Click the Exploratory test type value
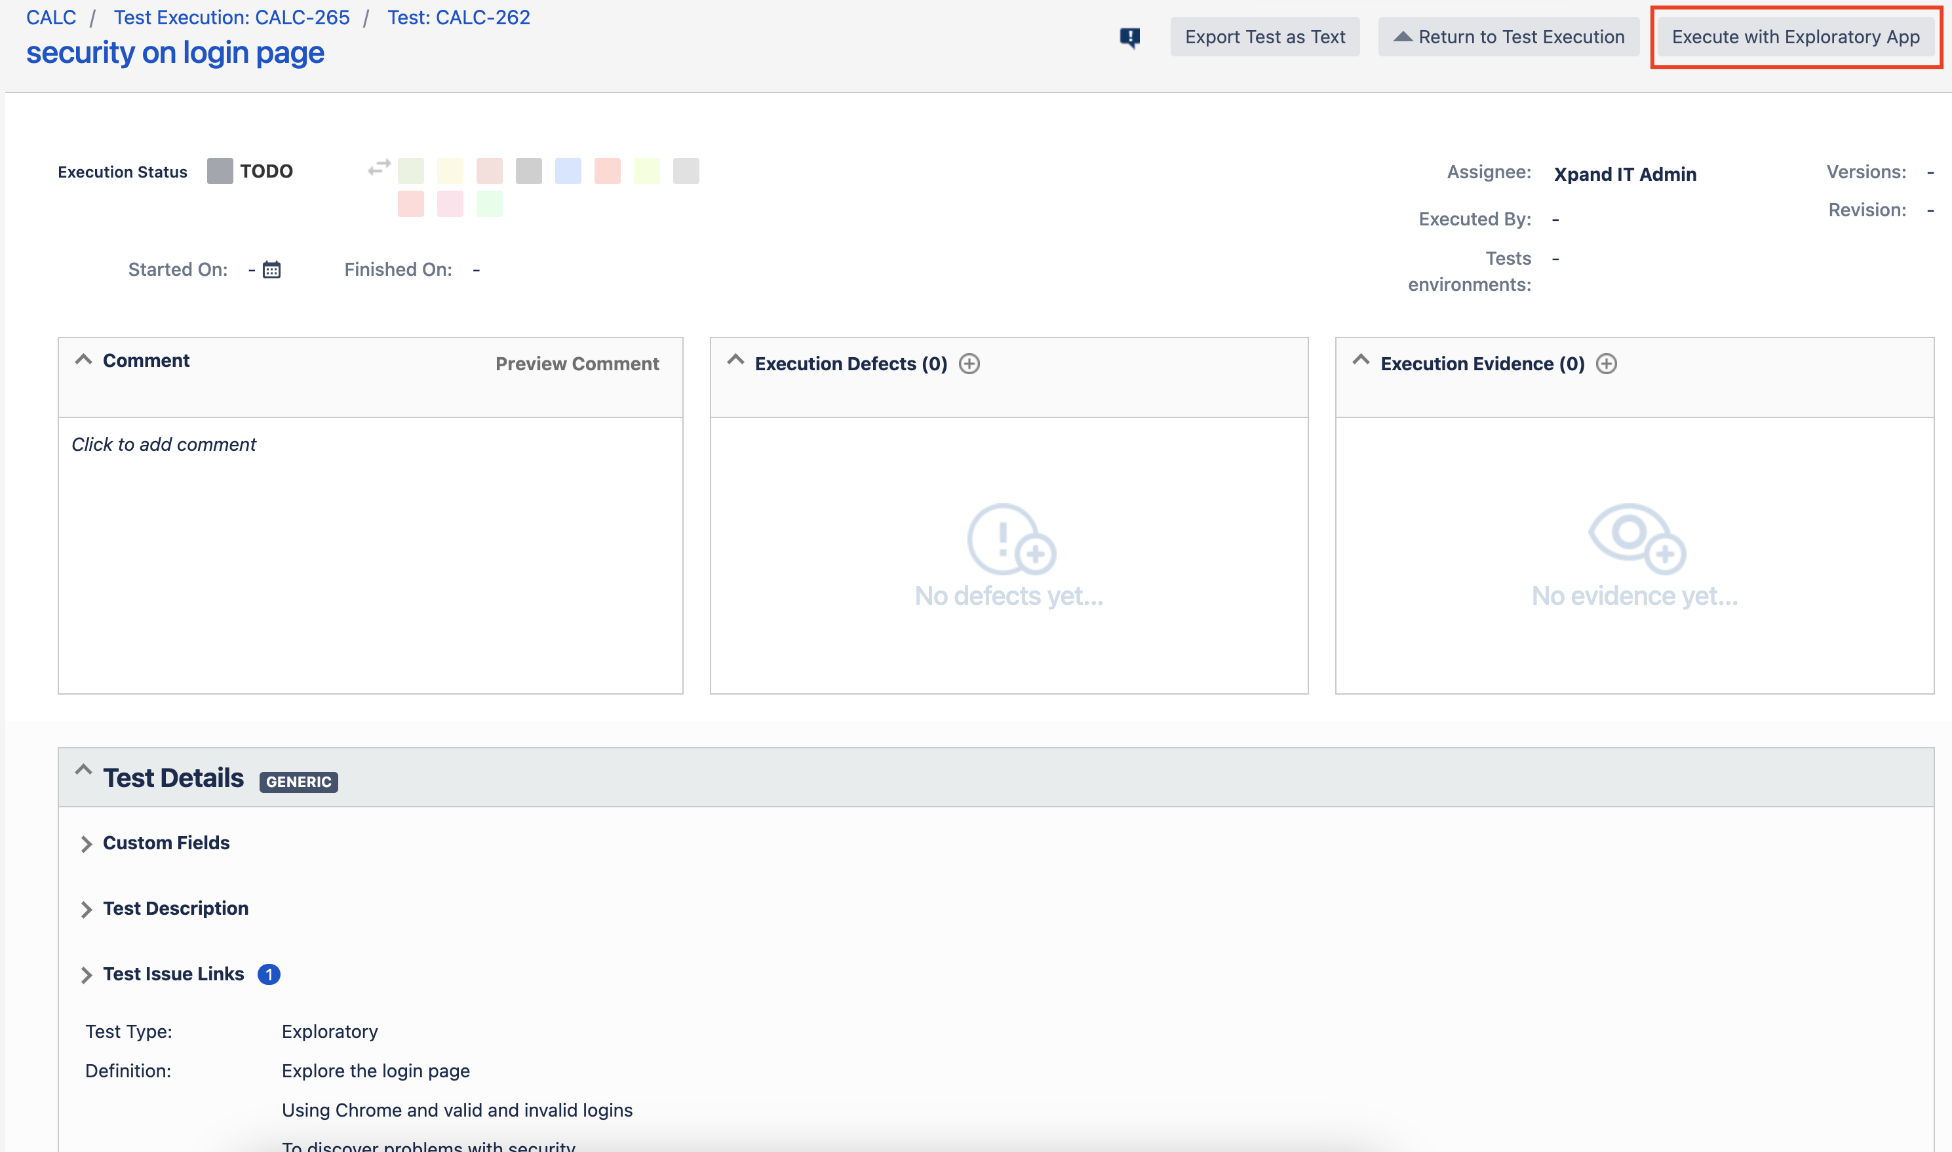The image size is (1952, 1152). tap(330, 1031)
